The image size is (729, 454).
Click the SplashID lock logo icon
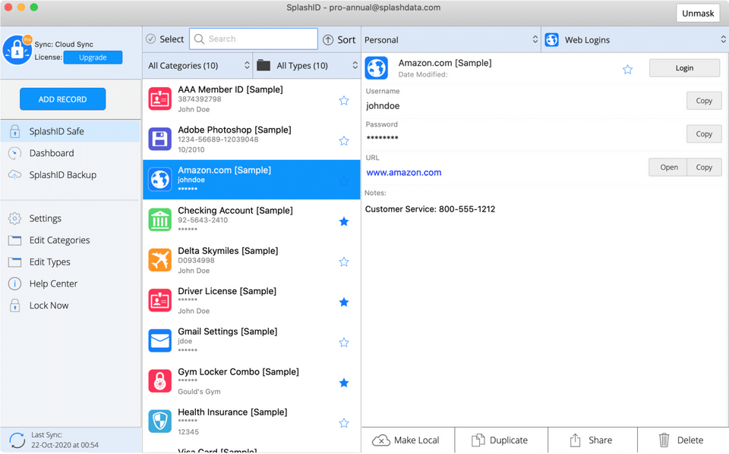[x=17, y=50]
